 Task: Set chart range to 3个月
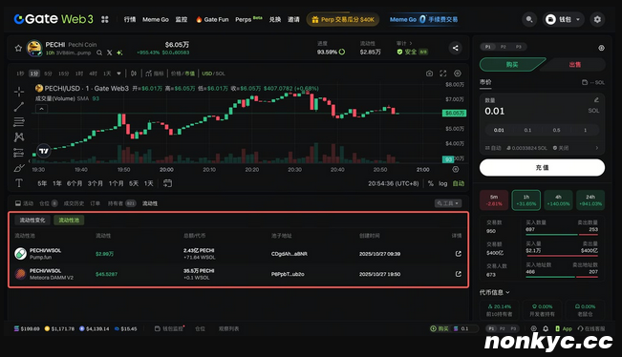coord(96,183)
